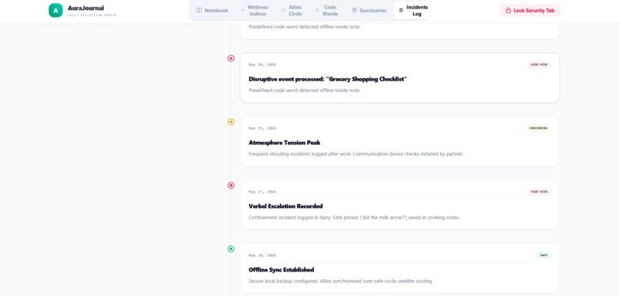Click the AuraJournal title text
This screenshot has width=619, height=296.
86,8
